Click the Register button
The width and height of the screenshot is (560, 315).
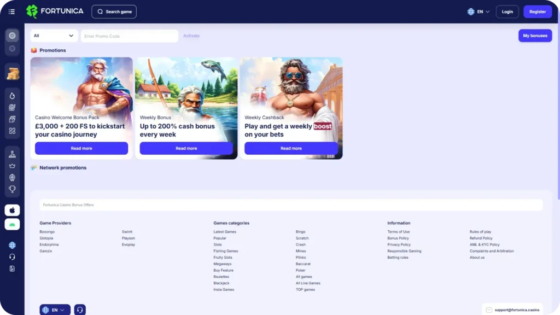(538, 12)
